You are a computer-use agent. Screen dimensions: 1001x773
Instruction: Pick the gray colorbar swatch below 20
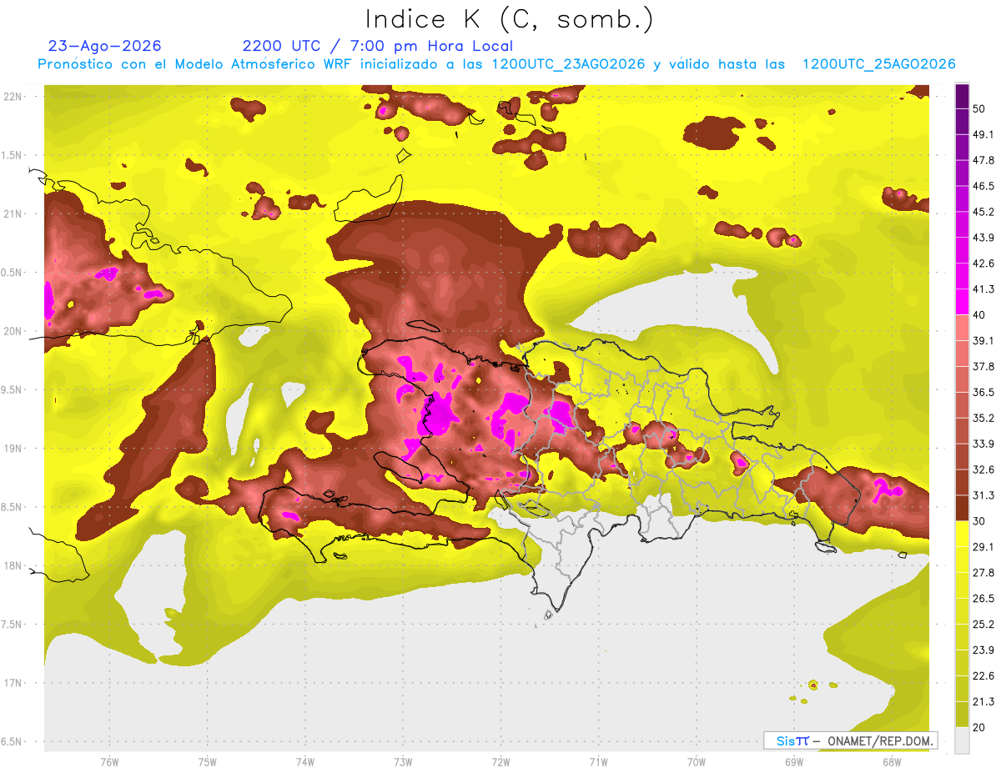(x=962, y=740)
